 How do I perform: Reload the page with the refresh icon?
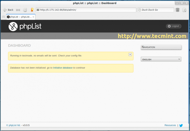point(25,10)
